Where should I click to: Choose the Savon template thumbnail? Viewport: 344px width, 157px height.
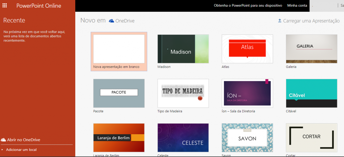click(247, 138)
